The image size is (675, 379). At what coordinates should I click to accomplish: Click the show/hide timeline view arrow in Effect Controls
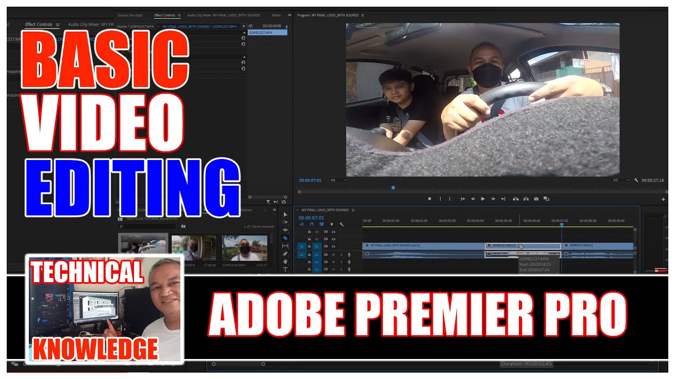(x=244, y=26)
